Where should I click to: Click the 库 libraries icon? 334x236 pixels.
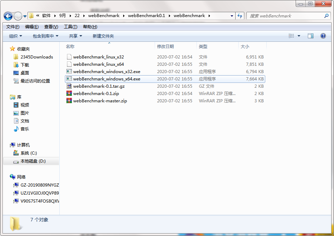[13, 97]
